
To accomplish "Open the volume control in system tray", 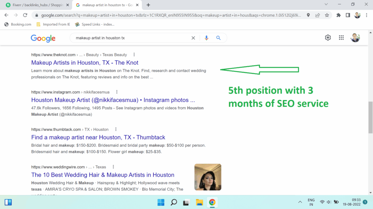I will [329, 202].
